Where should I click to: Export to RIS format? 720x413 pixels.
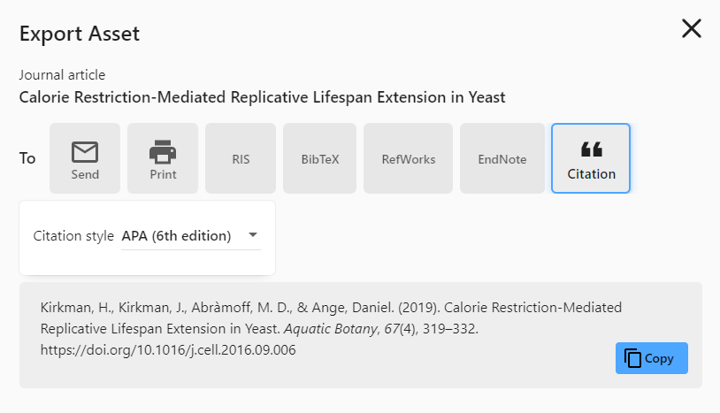(x=241, y=159)
